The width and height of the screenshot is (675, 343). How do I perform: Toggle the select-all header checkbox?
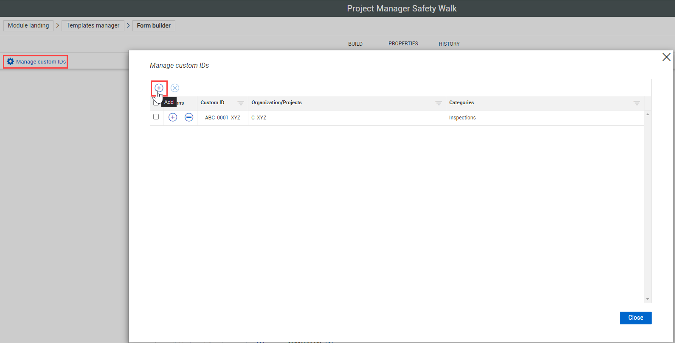pos(155,103)
